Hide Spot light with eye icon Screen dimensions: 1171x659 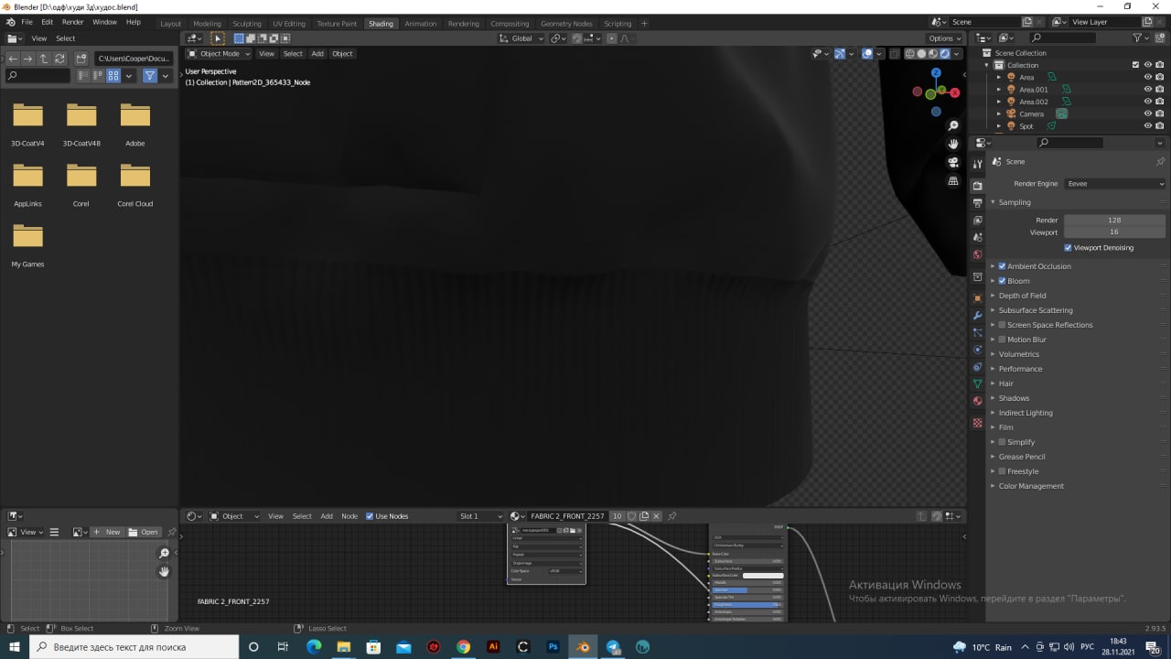(x=1147, y=126)
